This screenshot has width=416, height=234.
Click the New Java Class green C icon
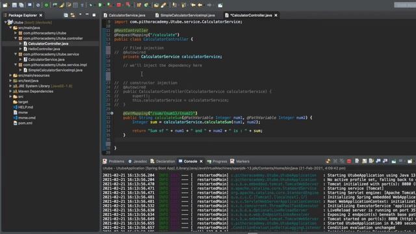point(146,5)
